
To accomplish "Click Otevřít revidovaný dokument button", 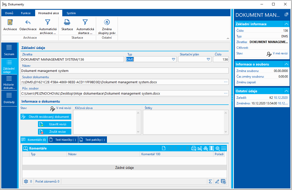I will click(x=46, y=117).
